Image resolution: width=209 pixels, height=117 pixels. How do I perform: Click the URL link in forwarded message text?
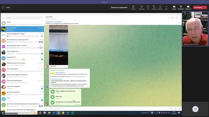point(78,77)
